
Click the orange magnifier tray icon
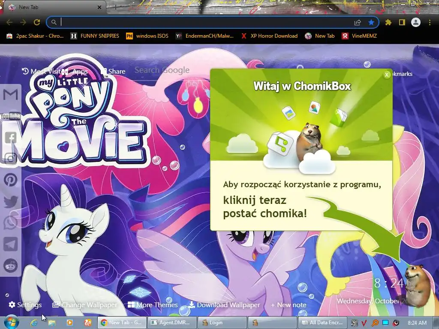[x=375, y=323]
